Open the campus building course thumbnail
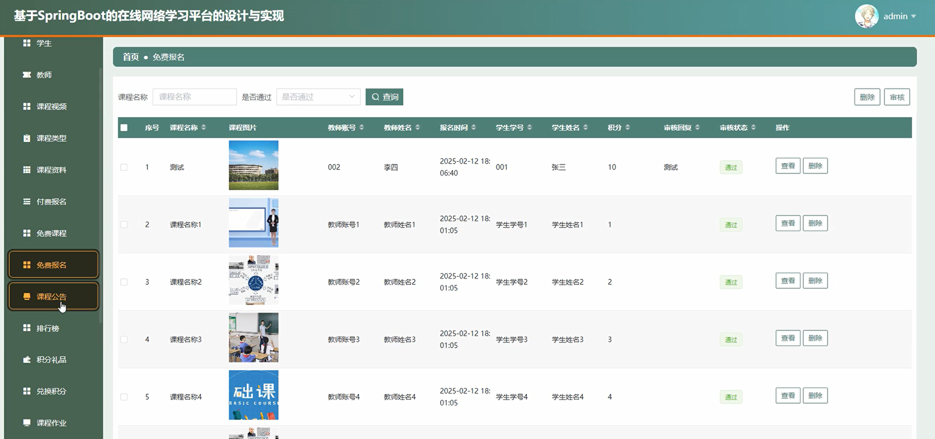935x439 pixels. pyautogui.click(x=253, y=165)
